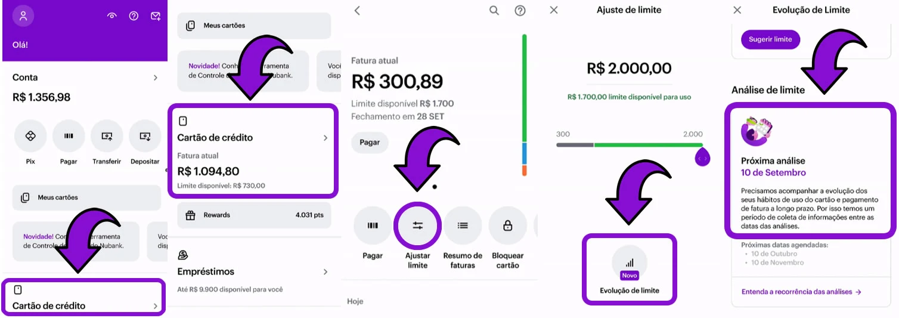Open the Evolução de limite Novo card

(629, 269)
